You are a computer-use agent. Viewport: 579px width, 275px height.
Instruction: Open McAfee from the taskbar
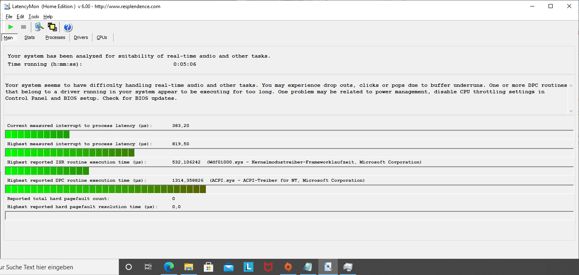pyautogui.click(x=268, y=267)
